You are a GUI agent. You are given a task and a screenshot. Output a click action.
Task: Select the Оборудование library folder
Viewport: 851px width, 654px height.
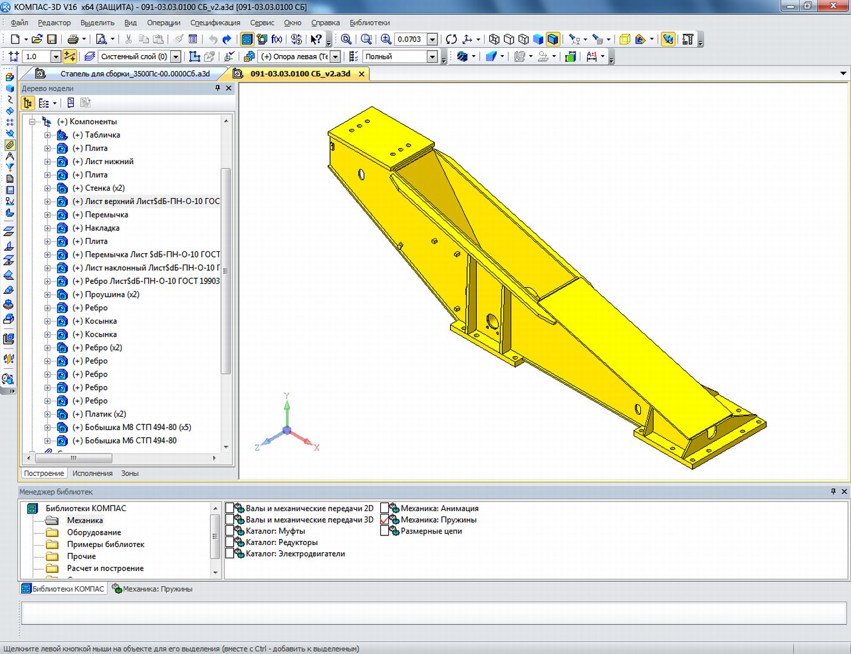[94, 532]
